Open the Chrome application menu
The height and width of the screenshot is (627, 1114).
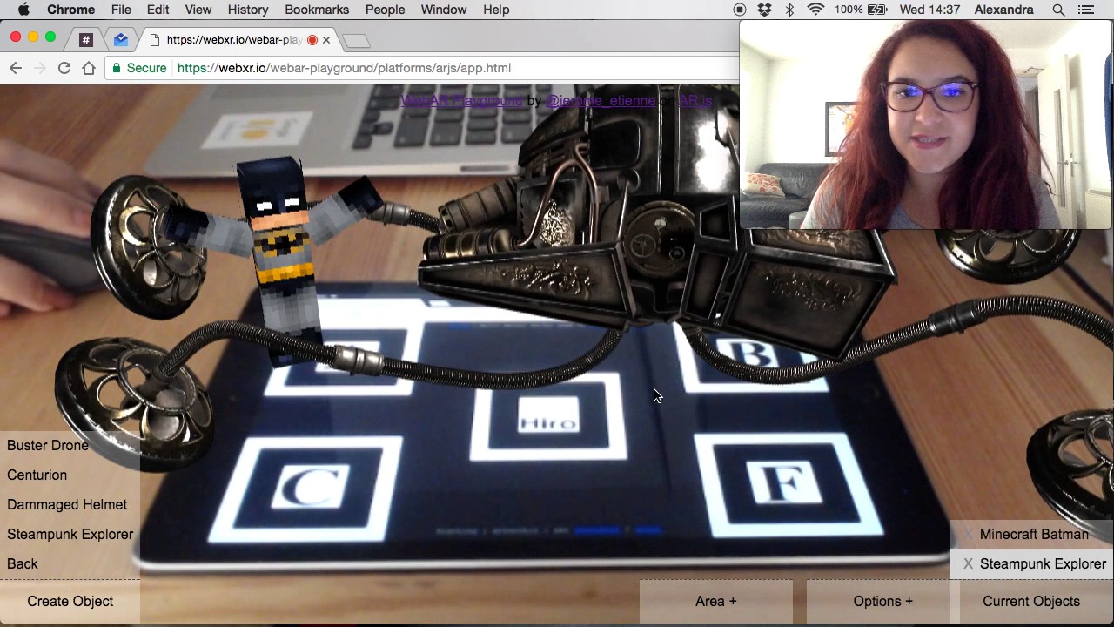[x=71, y=10]
